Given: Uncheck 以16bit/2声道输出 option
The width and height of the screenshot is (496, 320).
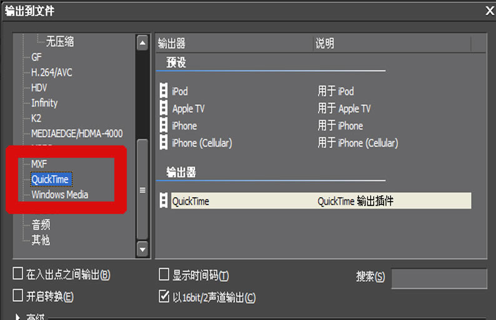Looking at the screenshot, I should pos(164,296).
